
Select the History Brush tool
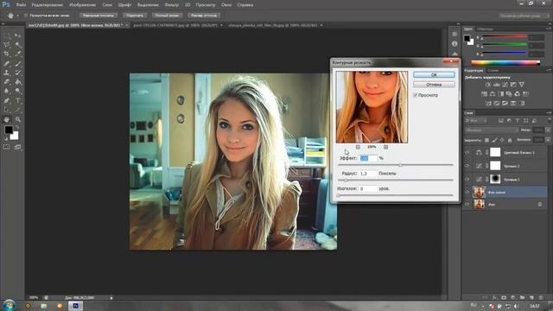point(17,73)
